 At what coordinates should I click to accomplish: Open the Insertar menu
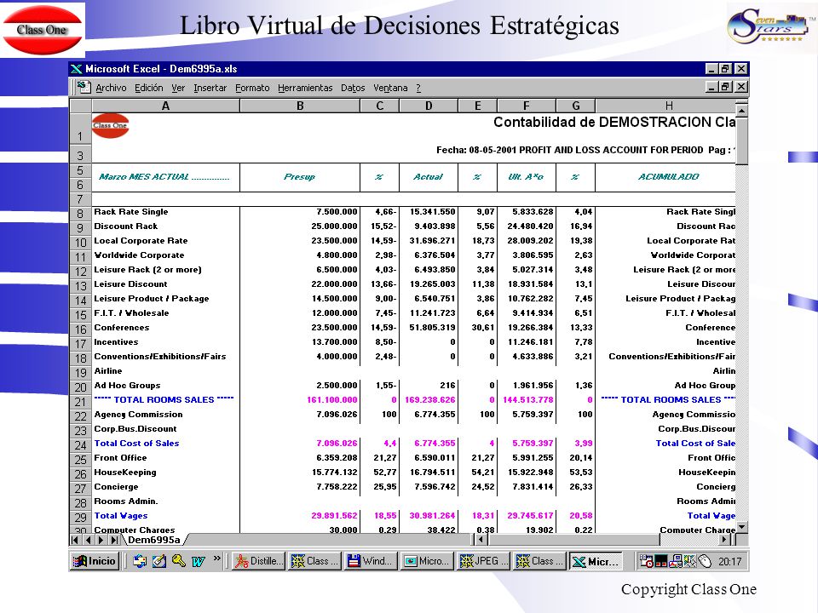pyautogui.click(x=210, y=88)
